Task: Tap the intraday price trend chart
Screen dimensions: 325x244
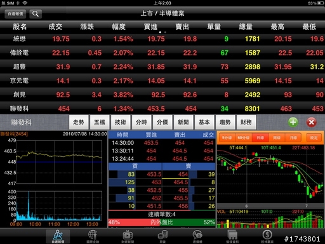Action: coord(59,162)
